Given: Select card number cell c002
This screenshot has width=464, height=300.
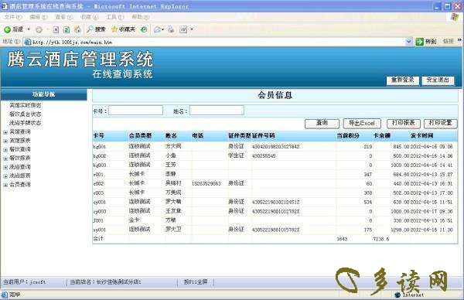Looking at the screenshot, I should coord(98,184).
